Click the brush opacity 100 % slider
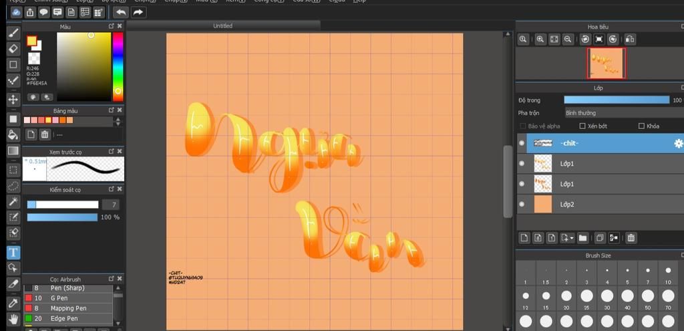Image resolution: width=684 pixels, height=331 pixels. [62, 217]
